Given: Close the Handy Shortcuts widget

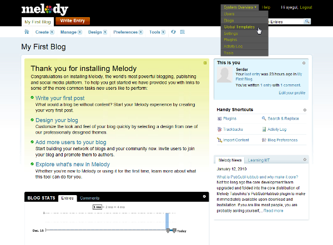Looking at the screenshot, I should (305, 110).
